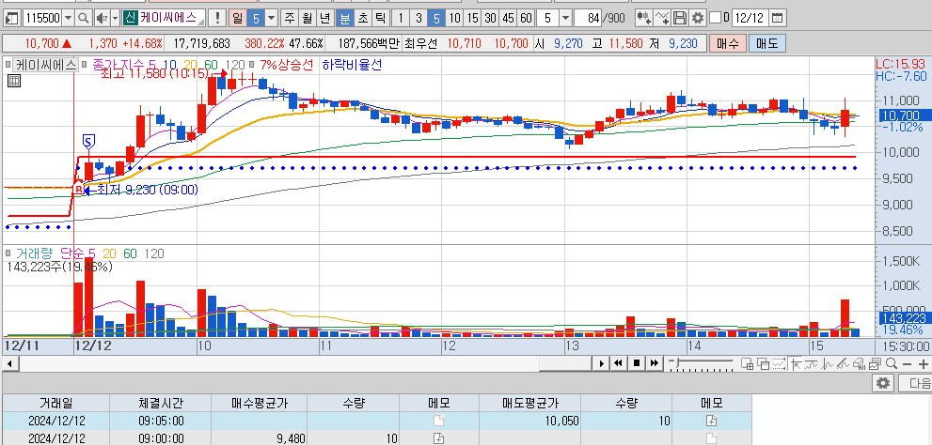Screen dimensions: 932x445
Task: Click the 매도 sell button
Action: point(766,43)
